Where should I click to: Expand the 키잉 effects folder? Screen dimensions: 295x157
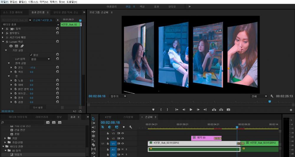click(x=5, y=138)
